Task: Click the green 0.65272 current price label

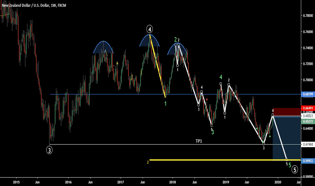Action: (x=308, y=121)
